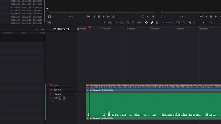The image size is (221, 124).
Task: Toggle Auto Track Selector on Video 1
Action: 55,90
